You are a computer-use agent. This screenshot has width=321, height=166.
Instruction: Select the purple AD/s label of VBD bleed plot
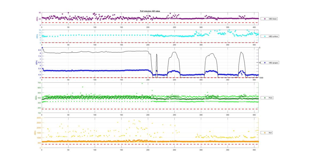point(37,19)
